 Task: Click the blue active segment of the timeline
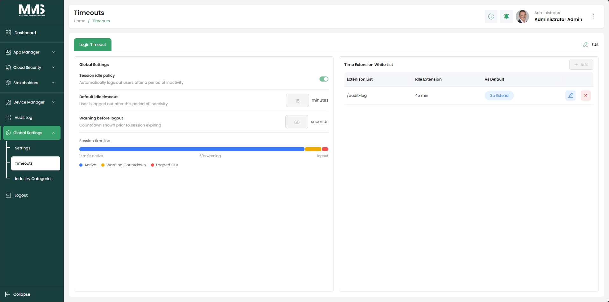click(192, 149)
